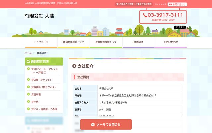Open the 貸駐車場 sidebar link
212x133 pixels.
click(36, 94)
